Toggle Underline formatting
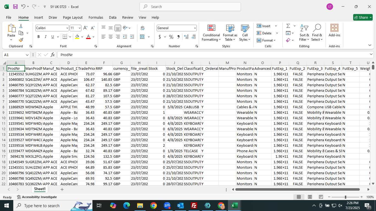 (53, 37)
